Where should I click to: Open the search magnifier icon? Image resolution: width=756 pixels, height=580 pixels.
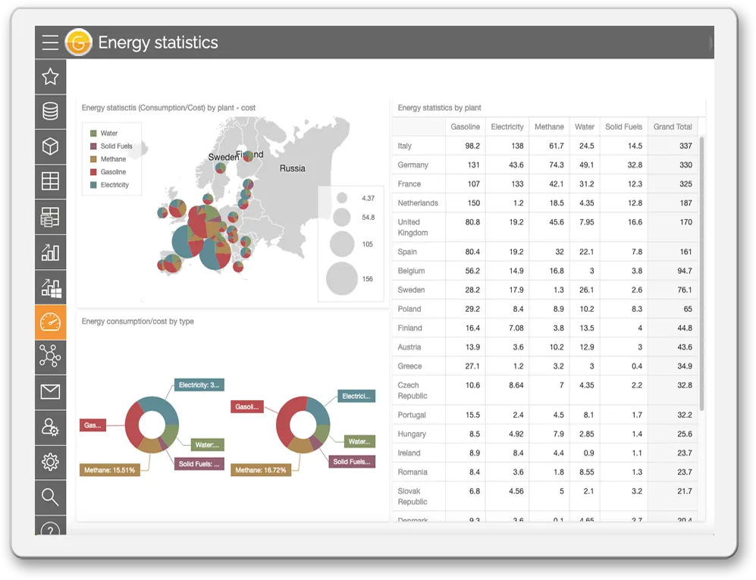point(50,497)
